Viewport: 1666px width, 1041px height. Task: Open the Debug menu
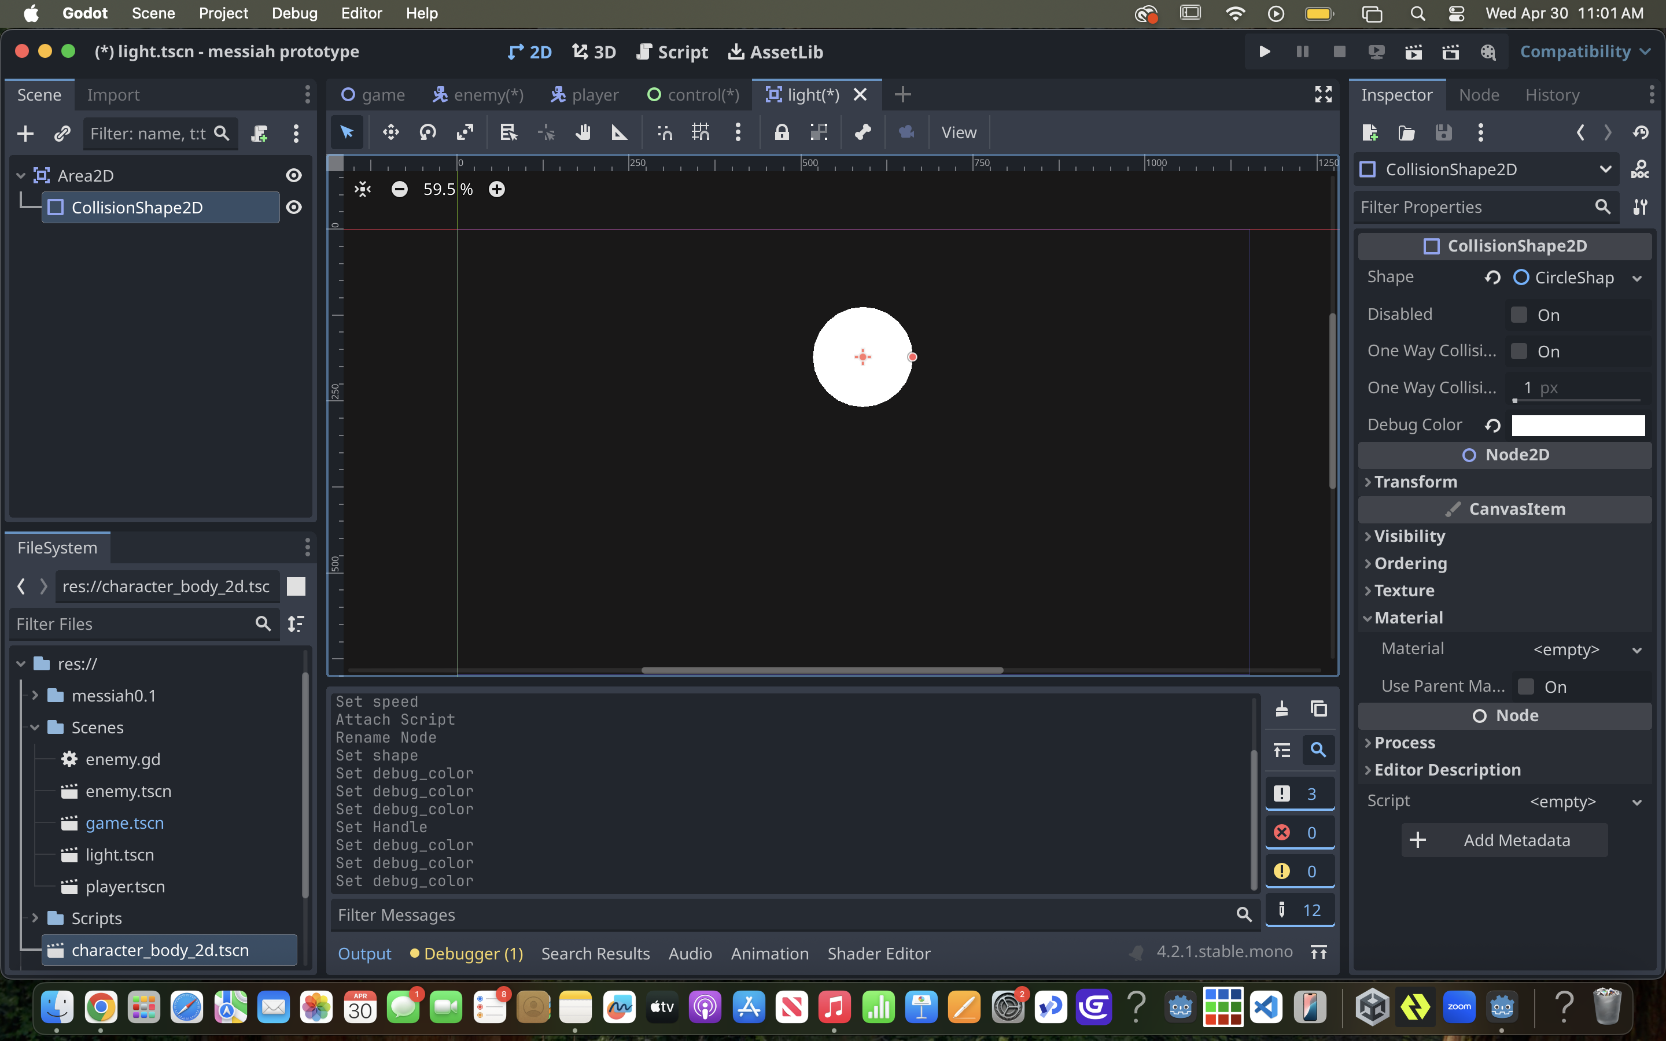[x=294, y=13]
